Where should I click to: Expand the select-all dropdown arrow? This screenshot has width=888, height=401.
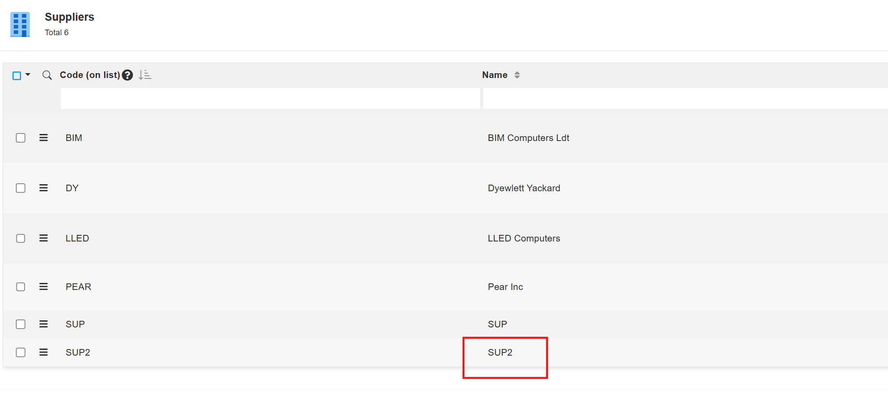[28, 75]
